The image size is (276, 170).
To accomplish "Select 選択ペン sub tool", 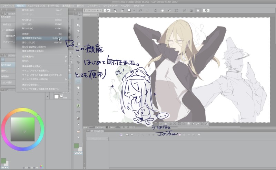I will pyautogui.click(x=8, y=70).
